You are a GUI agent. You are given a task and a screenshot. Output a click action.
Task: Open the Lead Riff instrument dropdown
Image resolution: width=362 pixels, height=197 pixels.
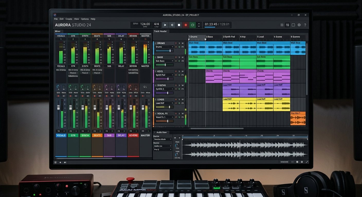pos(164,103)
